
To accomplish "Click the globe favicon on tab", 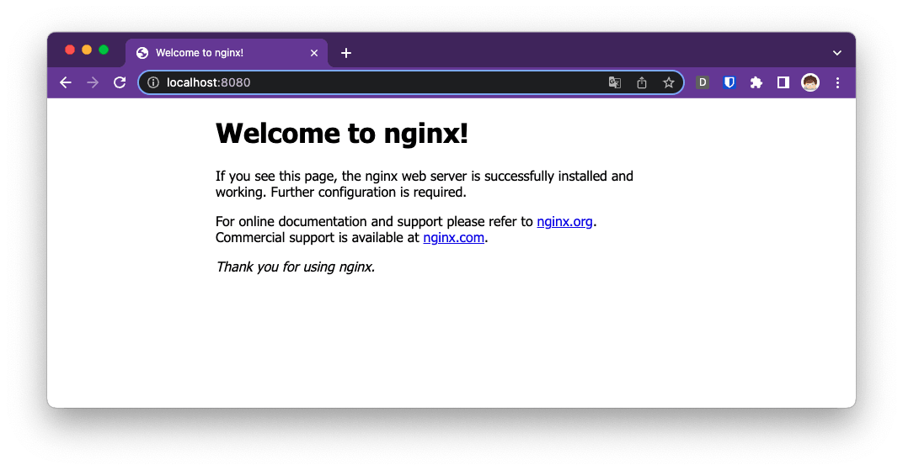I will click(x=142, y=53).
